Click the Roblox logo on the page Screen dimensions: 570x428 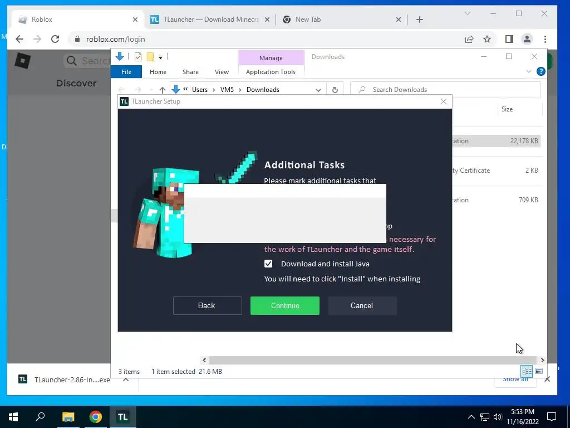(x=22, y=61)
